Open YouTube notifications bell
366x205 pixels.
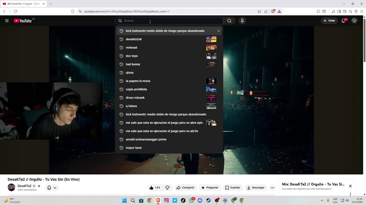(344, 20)
